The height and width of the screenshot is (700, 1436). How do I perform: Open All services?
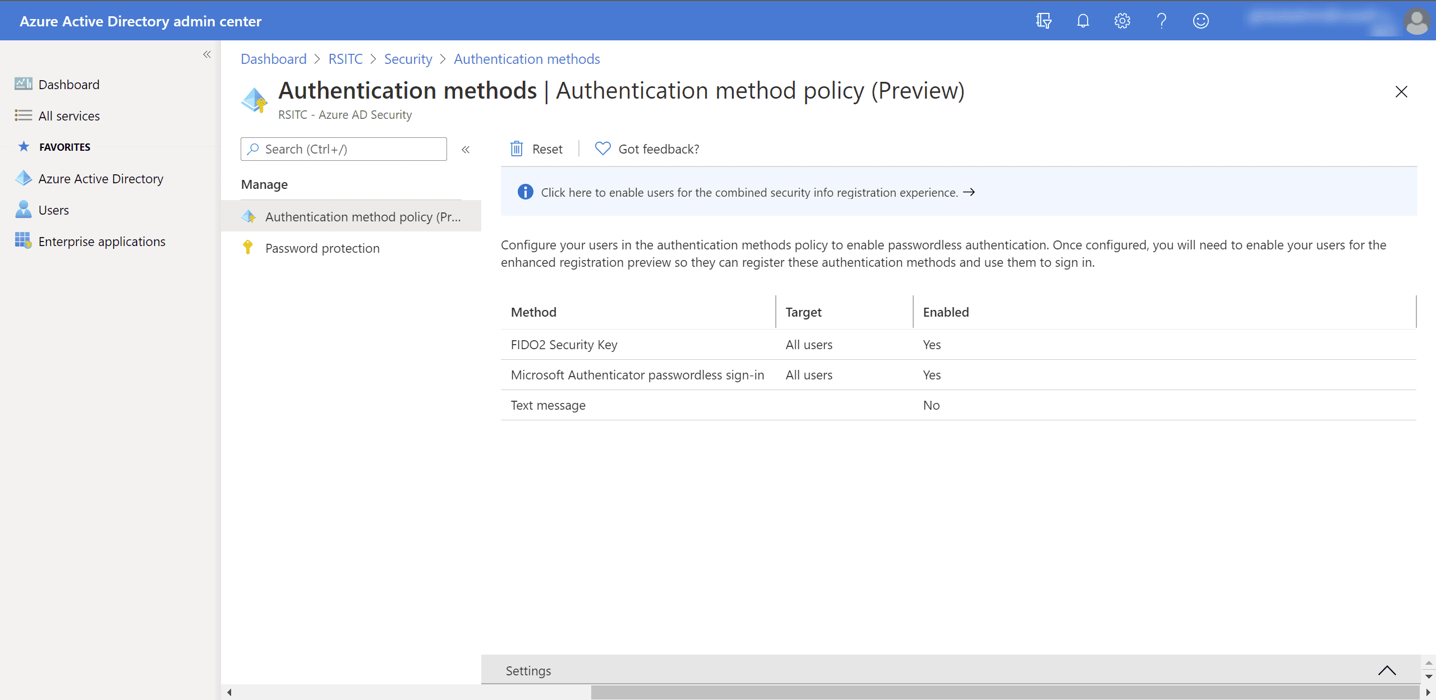(68, 116)
